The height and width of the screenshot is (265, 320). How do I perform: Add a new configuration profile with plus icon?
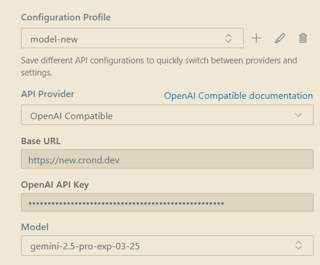(256, 38)
